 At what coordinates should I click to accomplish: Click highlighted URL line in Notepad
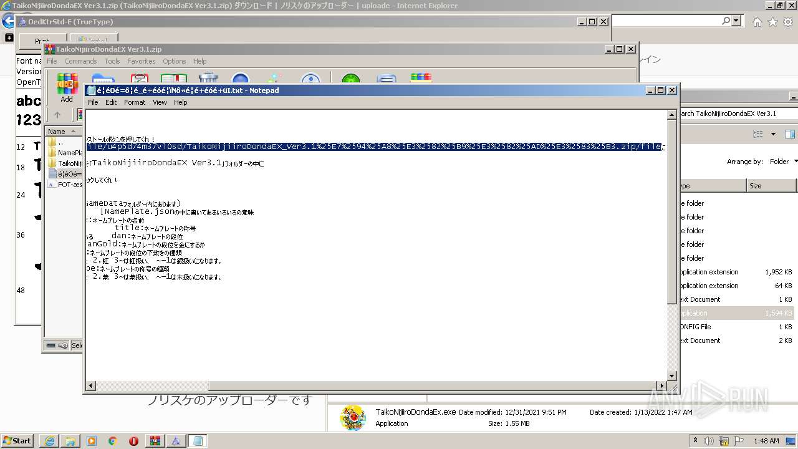[374, 147]
